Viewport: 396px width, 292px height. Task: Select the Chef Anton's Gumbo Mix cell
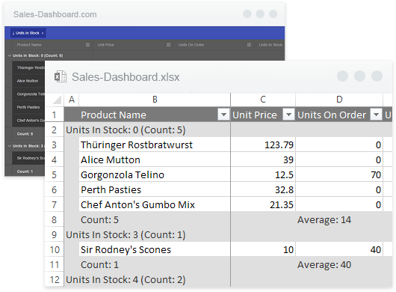(155, 204)
